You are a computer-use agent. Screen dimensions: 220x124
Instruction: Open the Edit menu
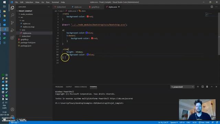pos(22,2)
